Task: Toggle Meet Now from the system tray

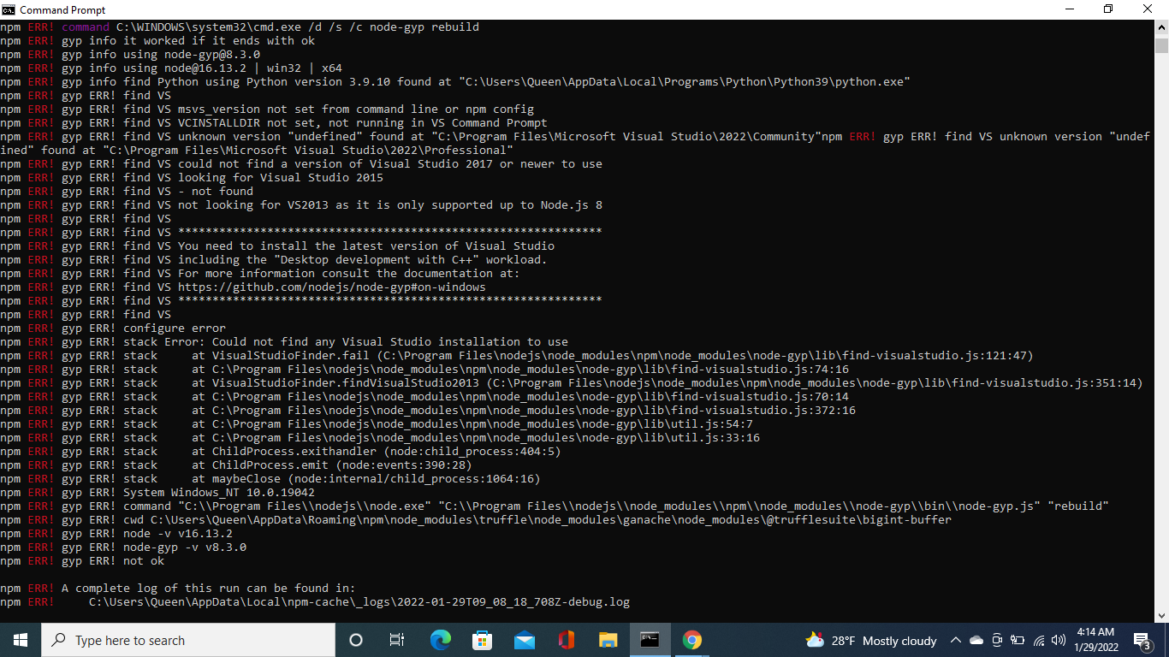Action: 997,640
